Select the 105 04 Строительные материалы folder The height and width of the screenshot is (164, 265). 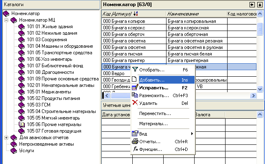click(61, 111)
